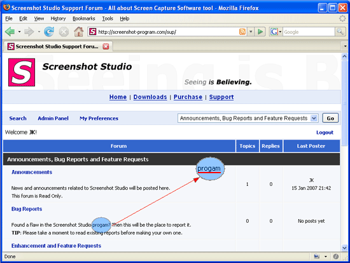
Task: Open the address bar URL history dropdown
Action: [251, 32]
